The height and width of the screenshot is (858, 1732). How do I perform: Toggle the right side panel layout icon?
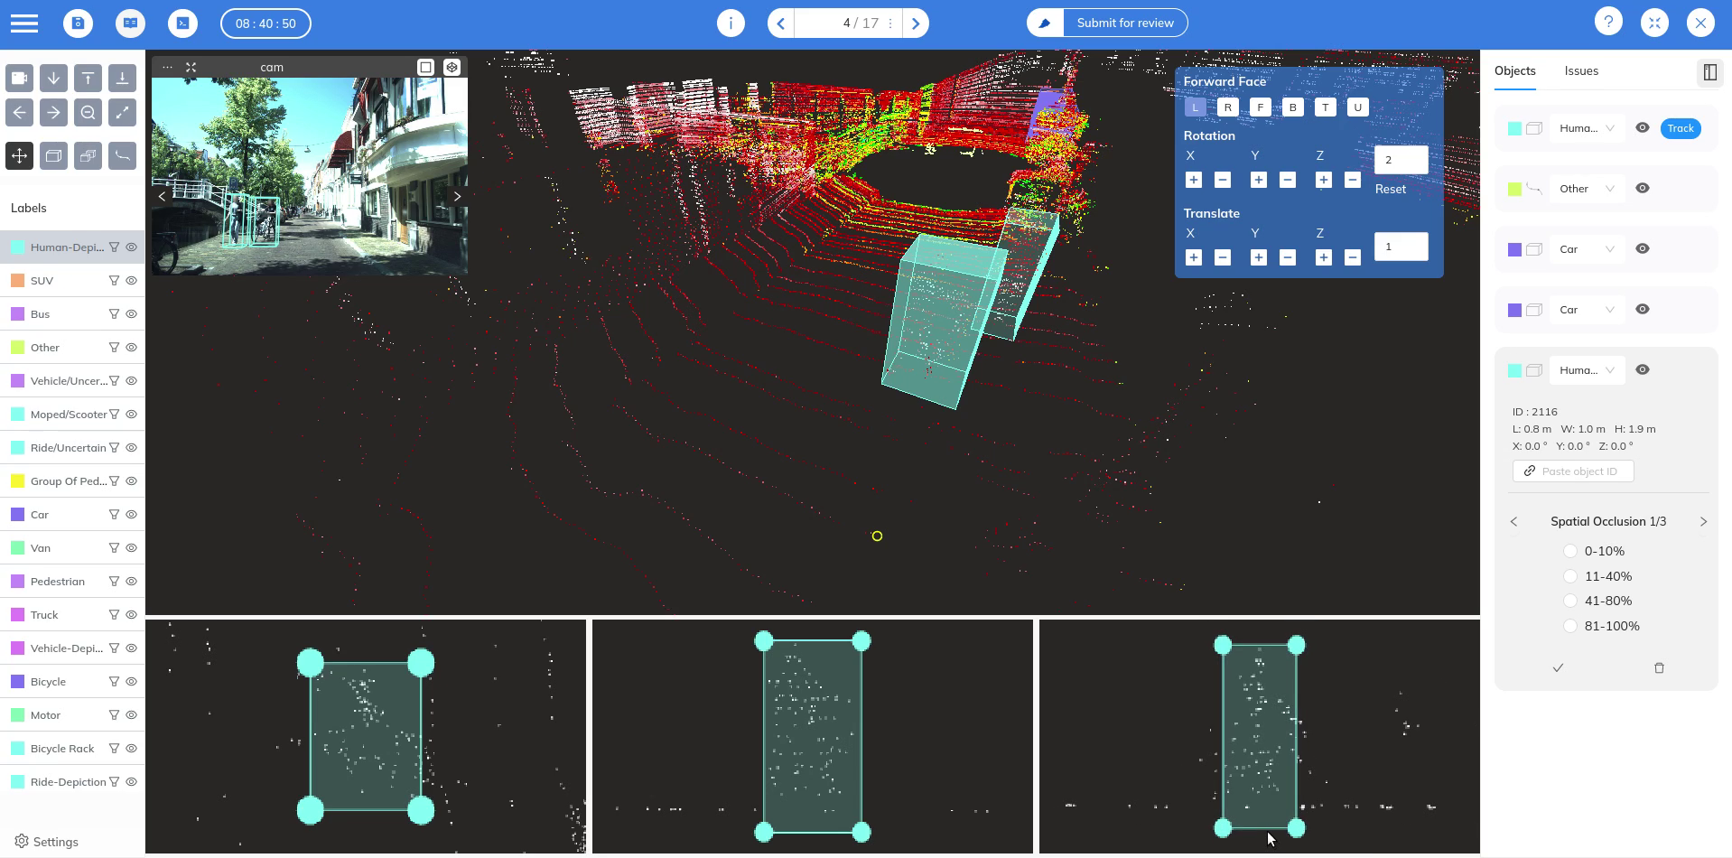[1709, 72]
